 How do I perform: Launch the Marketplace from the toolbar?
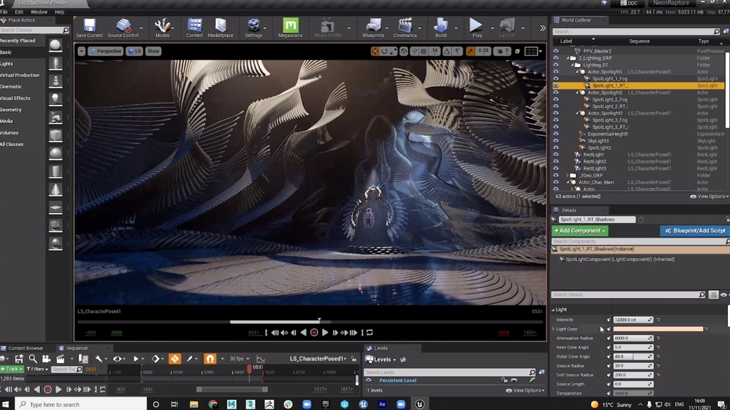point(220,28)
